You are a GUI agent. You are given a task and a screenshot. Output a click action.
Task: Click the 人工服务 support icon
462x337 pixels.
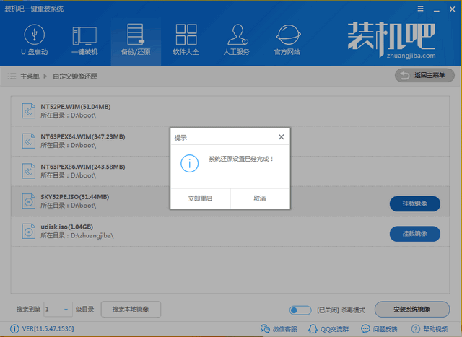[237, 40]
